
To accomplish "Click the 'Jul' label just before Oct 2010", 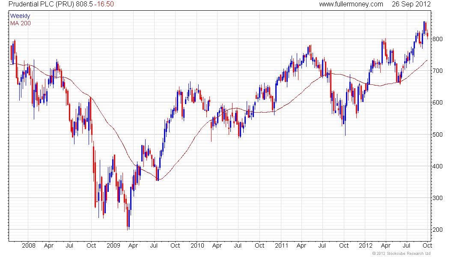I will tap(238, 245).
